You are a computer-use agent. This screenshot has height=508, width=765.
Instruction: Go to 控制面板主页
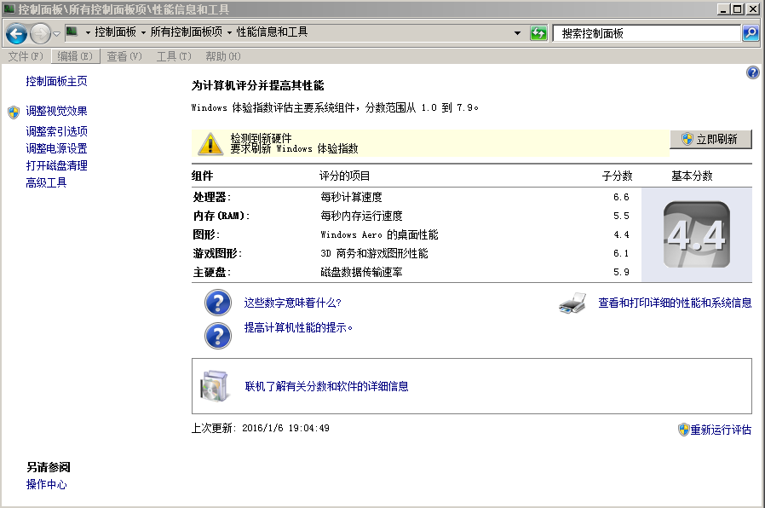point(56,81)
